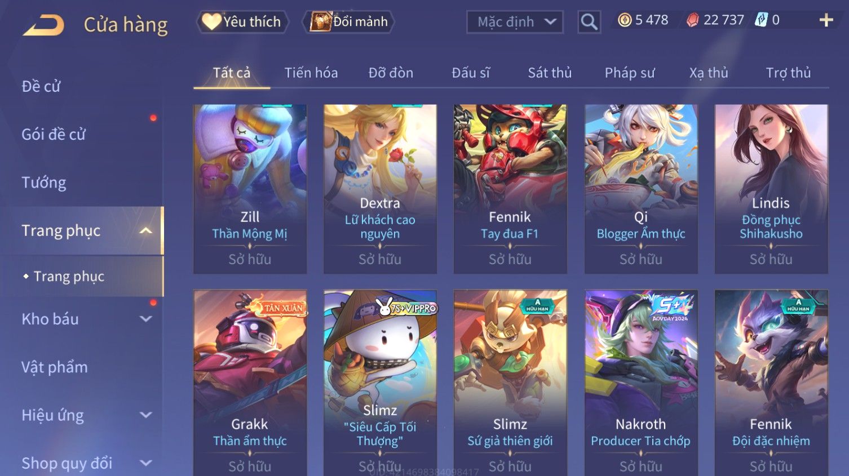Tap the red ruby currency icon
849x476 pixels.
tap(693, 20)
